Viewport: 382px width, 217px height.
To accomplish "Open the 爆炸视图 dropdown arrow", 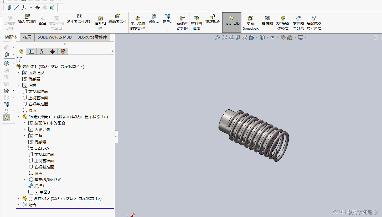I will click(213, 30).
